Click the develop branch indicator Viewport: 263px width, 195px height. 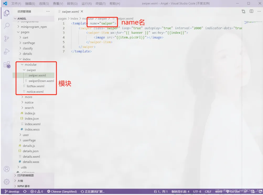(12, 192)
